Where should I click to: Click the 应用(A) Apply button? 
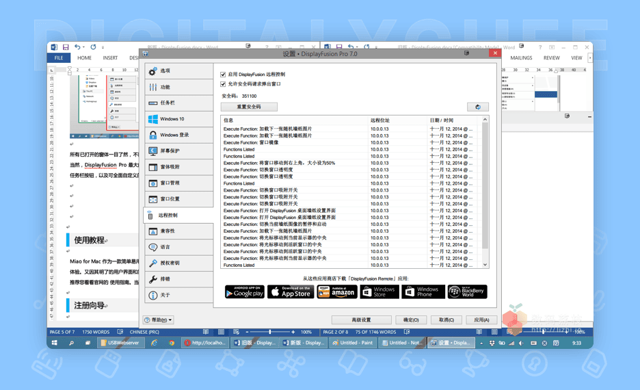[481, 320]
